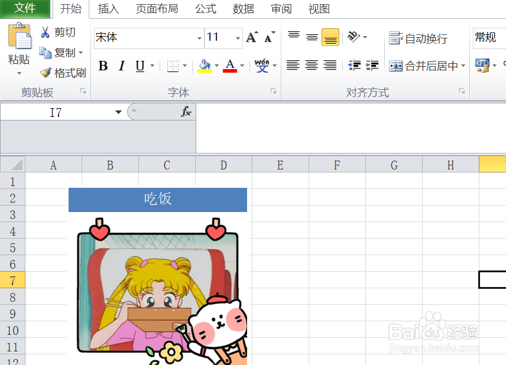Select row 7 header
The image size is (506, 365).
[12, 280]
